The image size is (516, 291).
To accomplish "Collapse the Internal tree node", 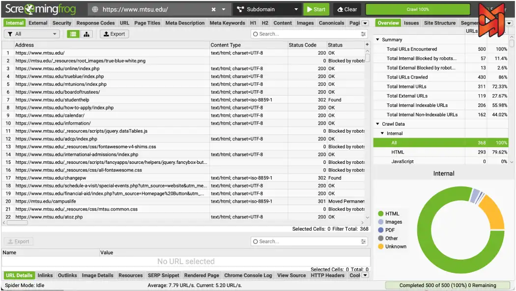I will (x=382, y=133).
